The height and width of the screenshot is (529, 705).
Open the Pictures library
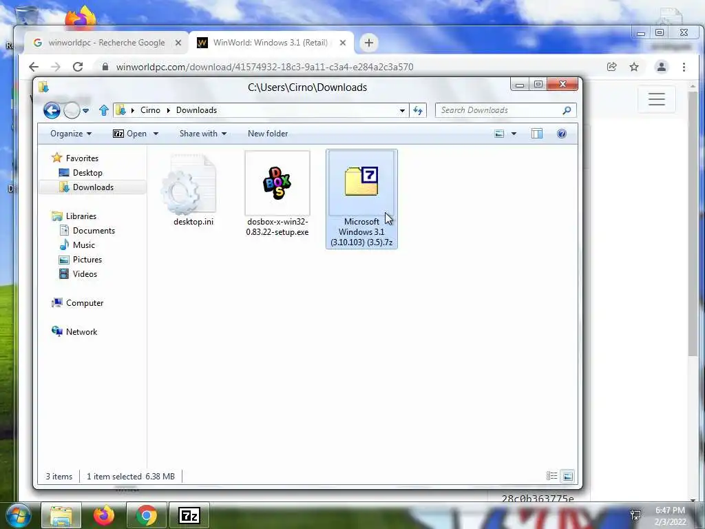click(x=81, y=260)
